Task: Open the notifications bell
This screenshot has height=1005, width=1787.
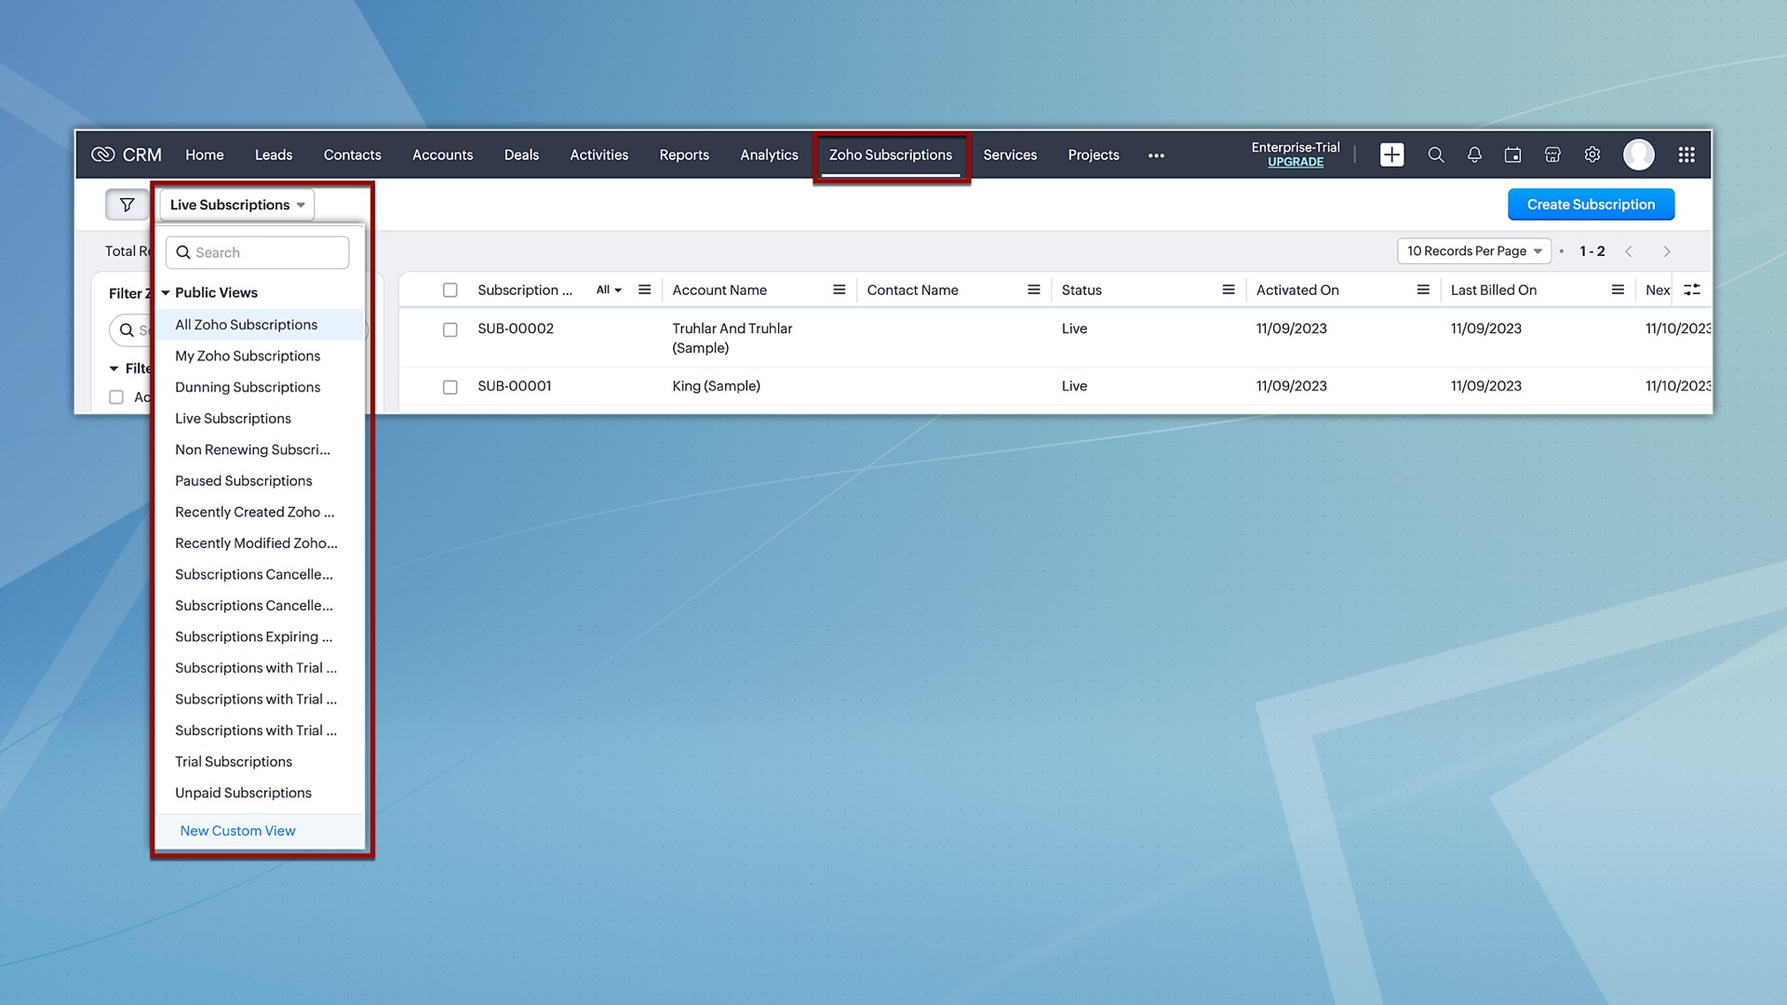Action: point(1474,154)
